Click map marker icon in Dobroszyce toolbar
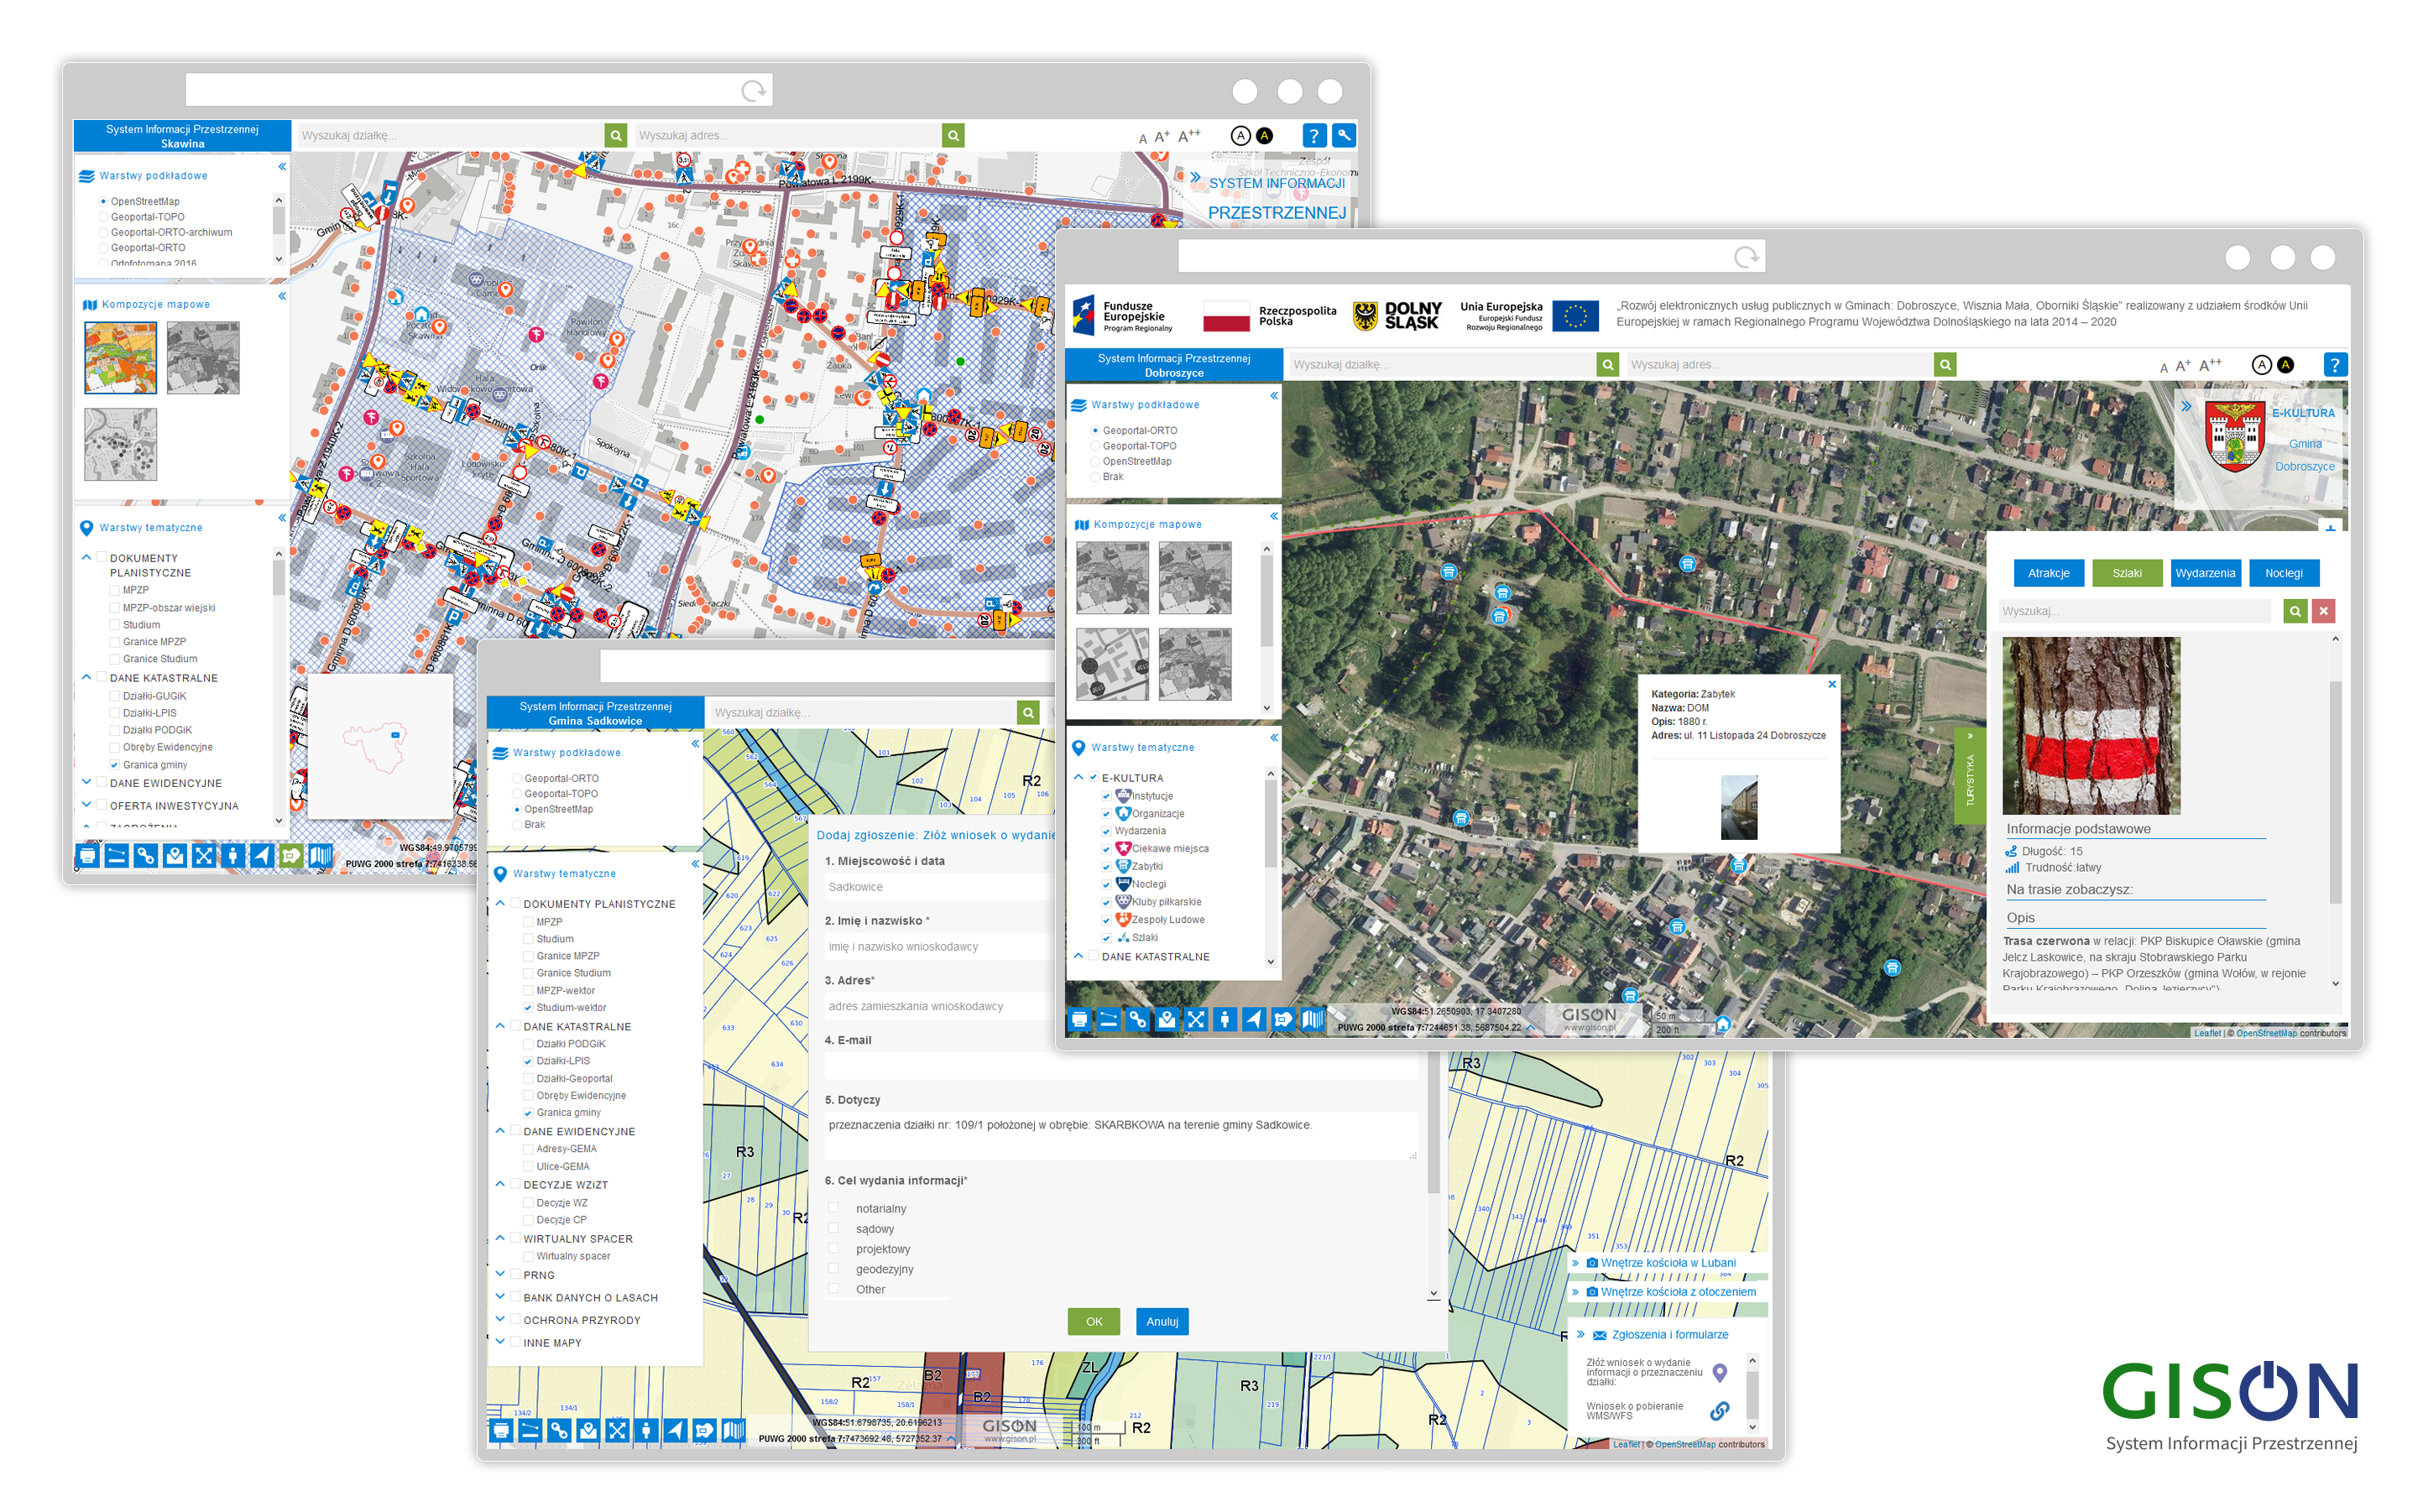Viewport: 2423px width, 1512px height. [1167, 1020]
